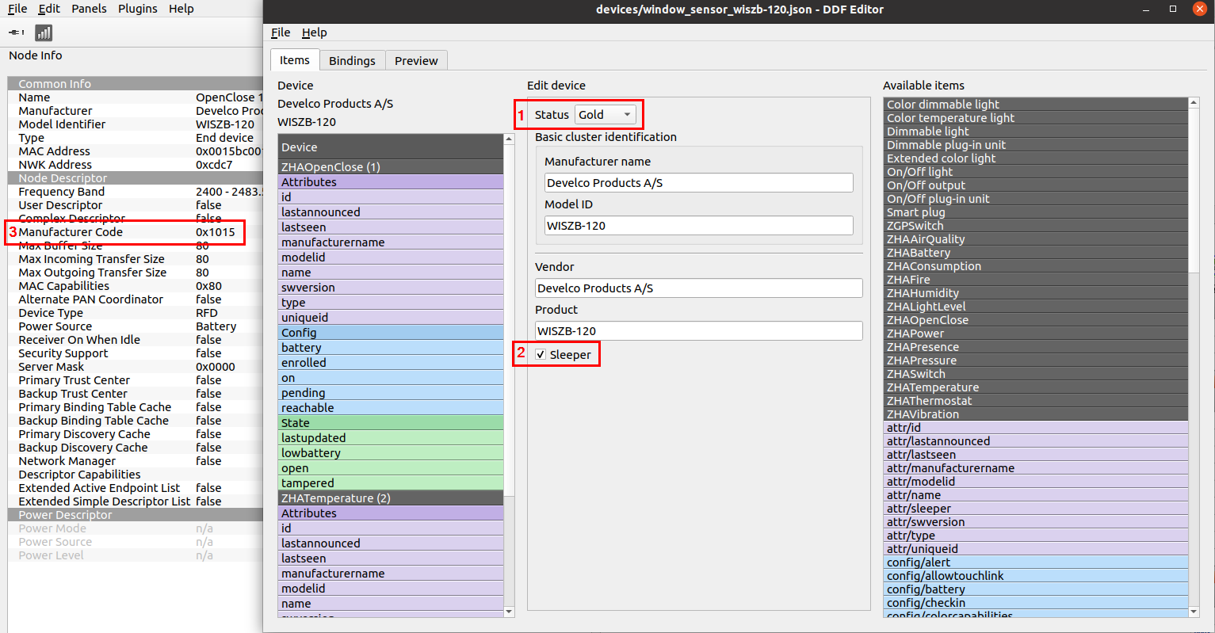Image resolution: width=1215 pixels, height=633 pixels.
Task: Click the Power Source Battery row
Action: [x=136, y=326]
